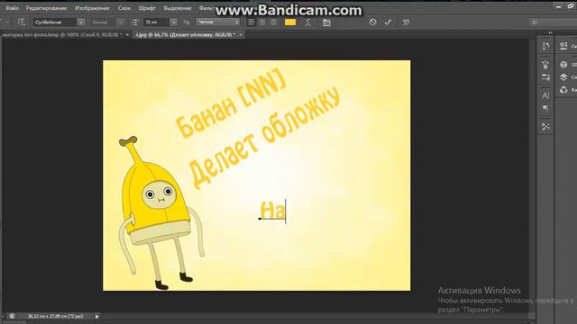Image resolution: width=577 pixels, height=324 pixels.
Task: Close the Делает обложку document tab
Action: point(241,34)
